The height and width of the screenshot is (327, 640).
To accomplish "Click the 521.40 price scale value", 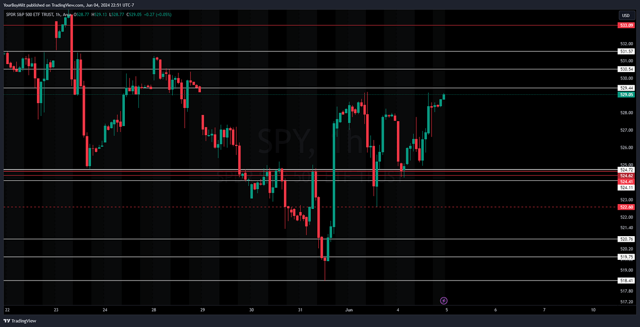I will [626, 228].
